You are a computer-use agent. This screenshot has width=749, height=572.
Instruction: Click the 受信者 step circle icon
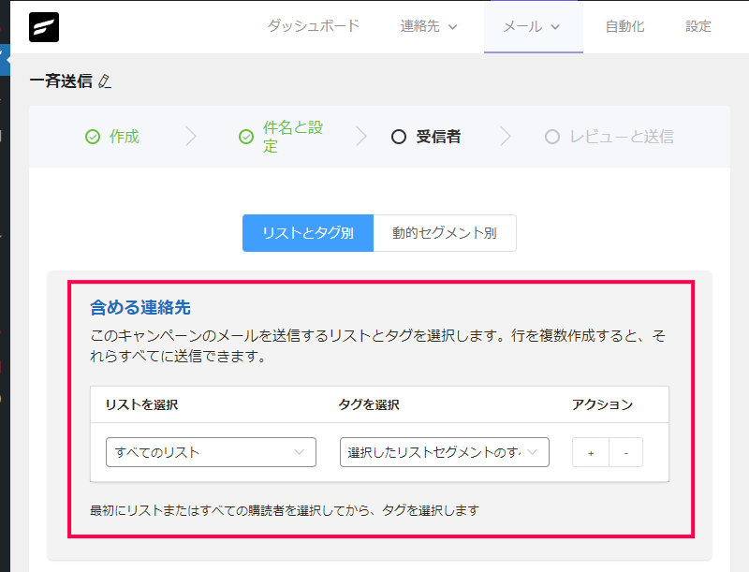point(399,137)
